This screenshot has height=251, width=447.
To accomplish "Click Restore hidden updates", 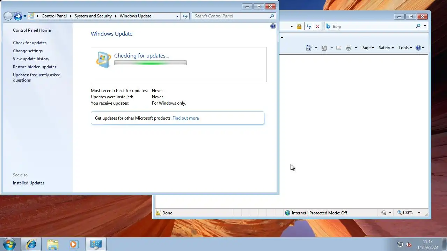I will click(35, 67).
